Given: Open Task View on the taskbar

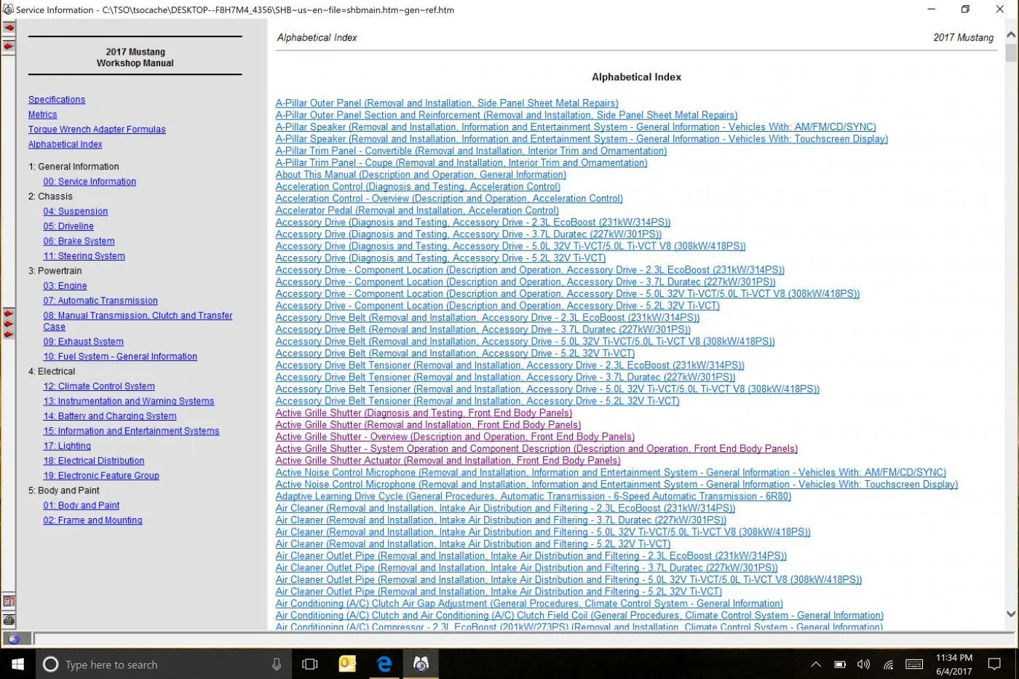Looking at the screenshot, I should point(310,664).
